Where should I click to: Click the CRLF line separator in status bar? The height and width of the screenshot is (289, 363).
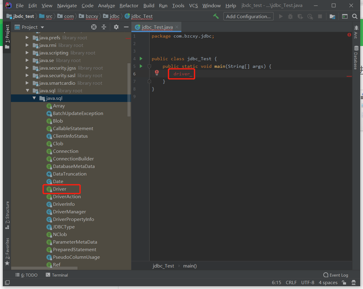pos(291,283)
